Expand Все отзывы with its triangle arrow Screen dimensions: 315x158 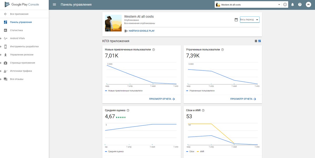tap(1, 79)
